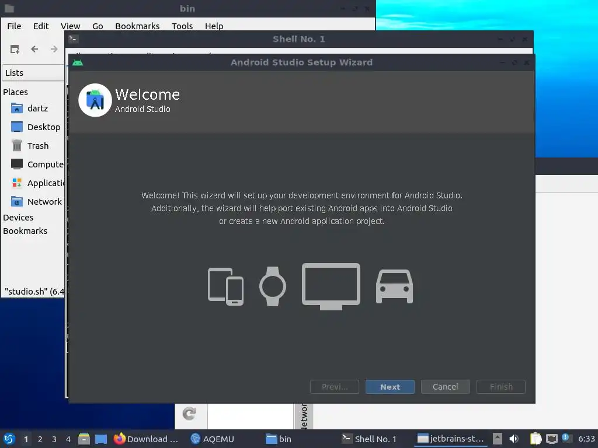Image resolution: width=598 pixels, height=448 pixels.
Task: Click Shell No. 1 window title bar
Action: pos(298,39)
